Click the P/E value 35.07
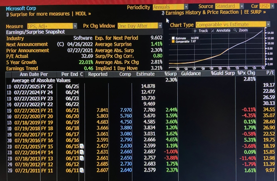277x181 pixels. [269, 116]
